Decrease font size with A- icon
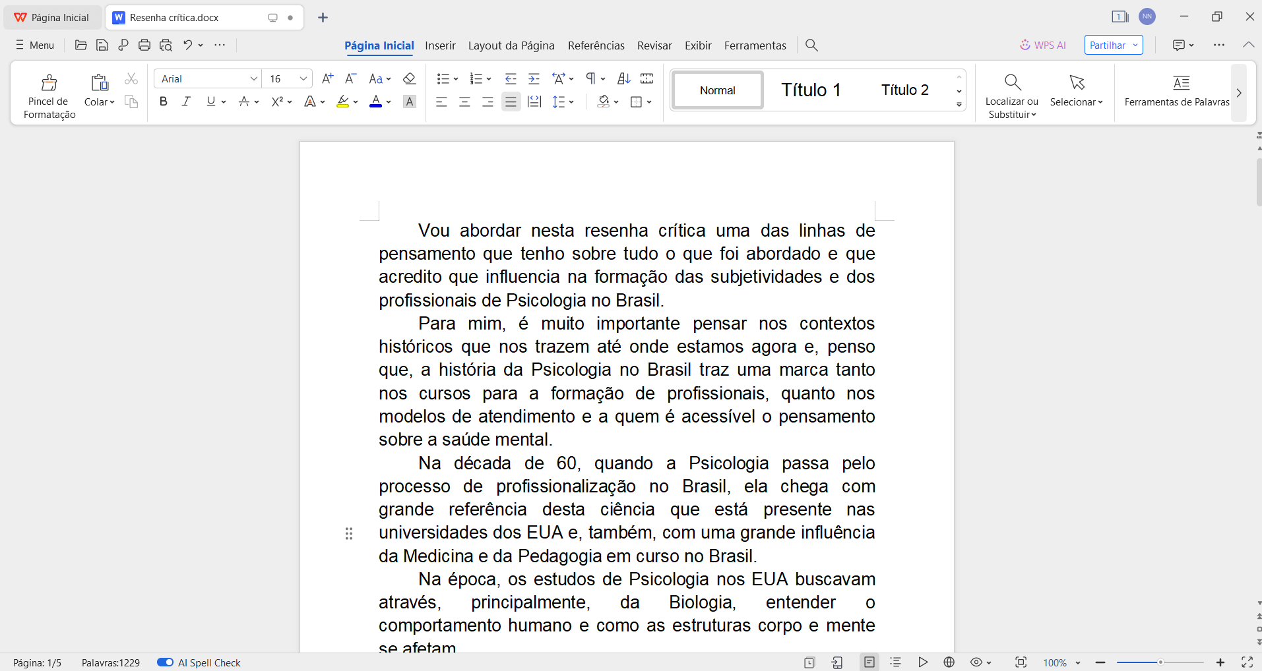Screen dimensions: 1262x671 [x=351, y=79]
